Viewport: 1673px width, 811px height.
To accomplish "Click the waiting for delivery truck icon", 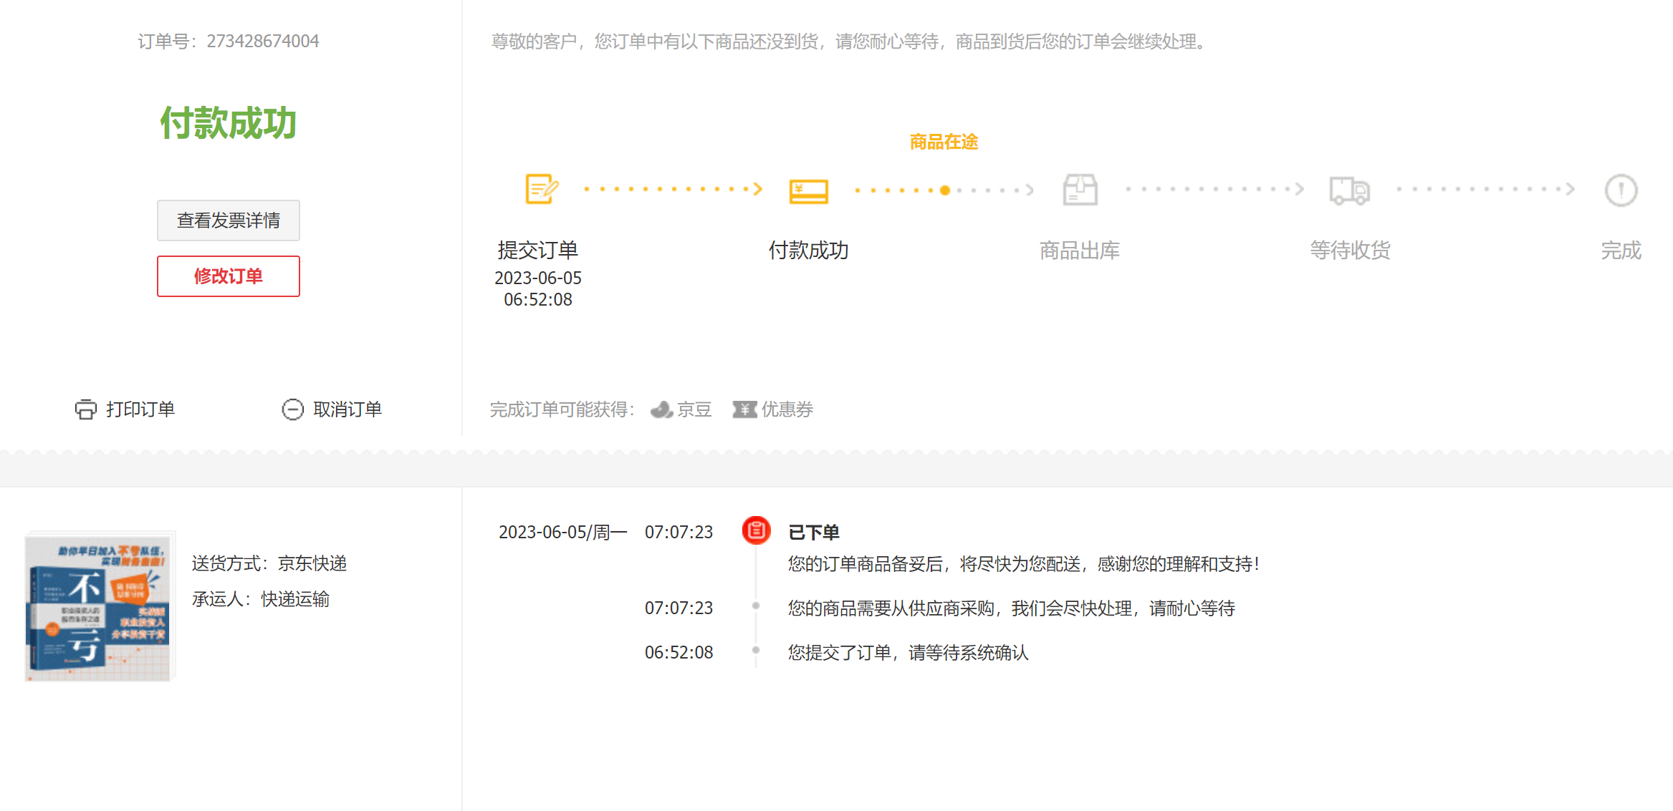I will click(x=1349, y=190).
